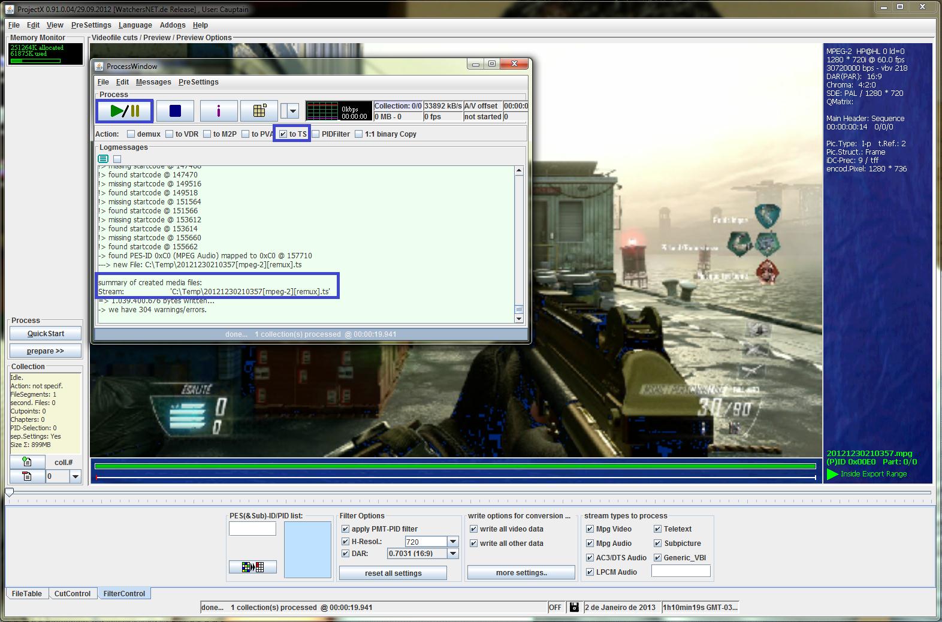The width and height of the screenshot is (942, 622).
Task: Open the H-Resol. 720 dropdown
Action: click(453, 542)
